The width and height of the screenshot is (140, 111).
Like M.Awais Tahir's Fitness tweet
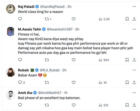pyautogui.click(x=74, y=60)
